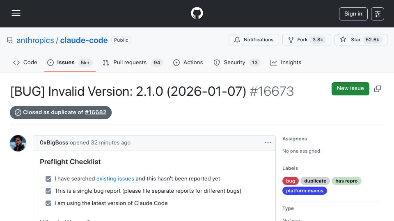The width and height of the screenshot is (394, 221).
Task: Toggle 'I am using the latest version' checkbox
Action: point(48,203)
